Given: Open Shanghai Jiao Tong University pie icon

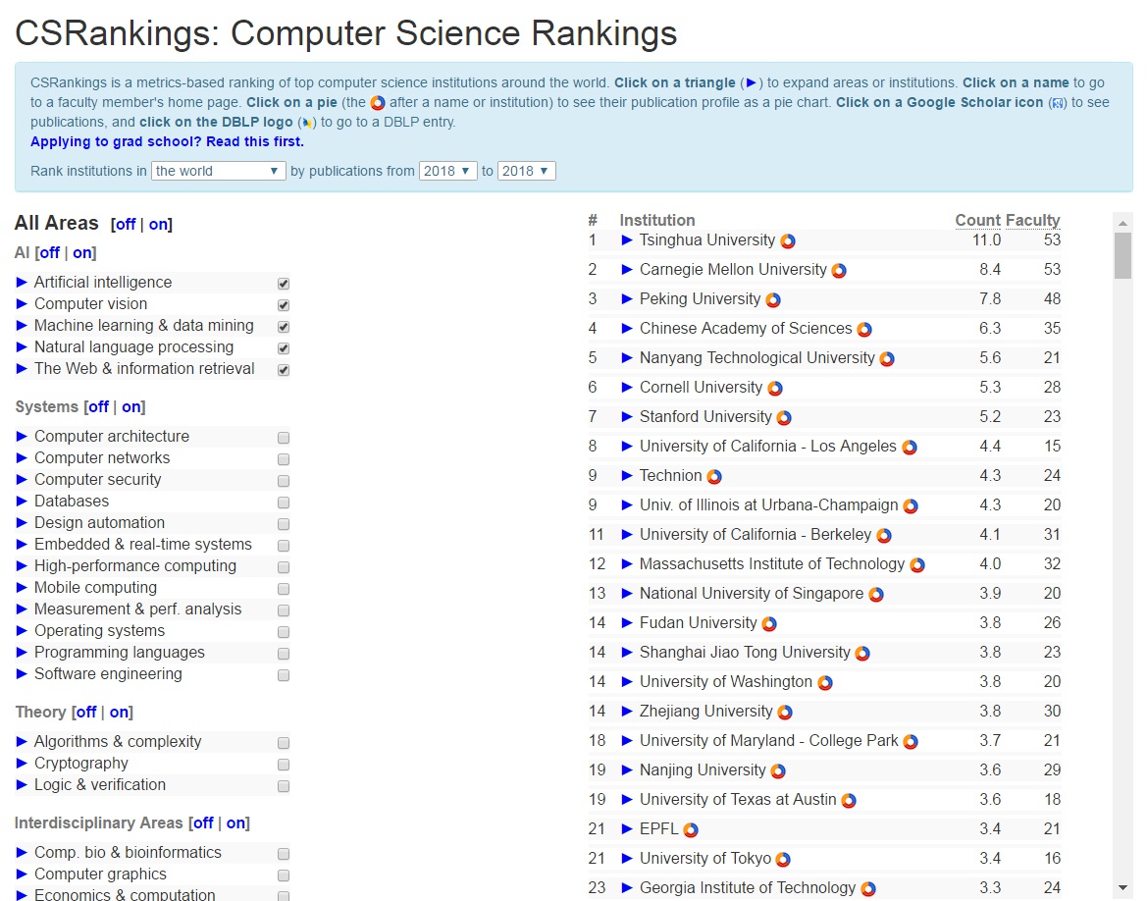Looking at the screenshot, I should tap(863, 653).
